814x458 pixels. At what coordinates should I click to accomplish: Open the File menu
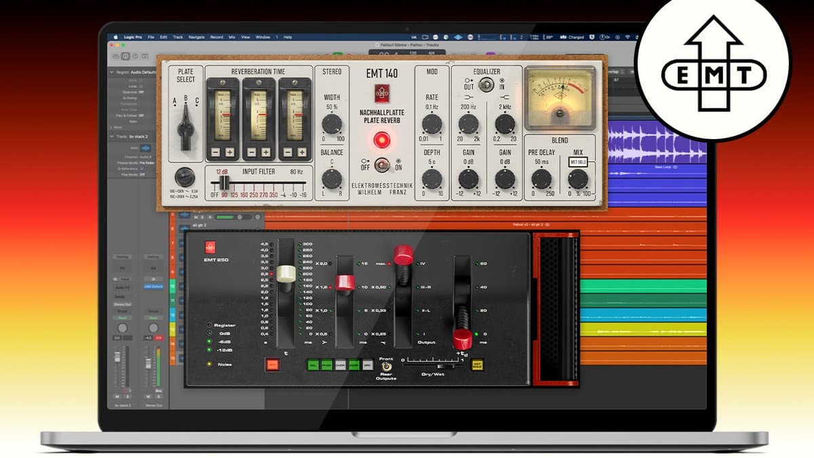151,36
